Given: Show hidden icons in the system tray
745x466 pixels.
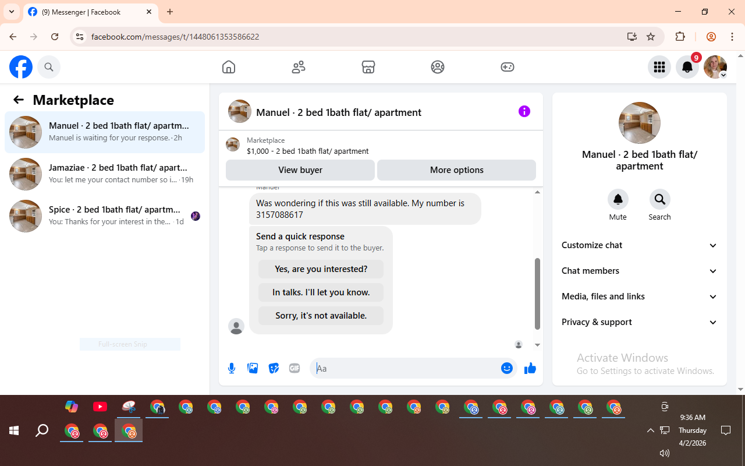Looking at the screenshot, I should tap(650, 430).
